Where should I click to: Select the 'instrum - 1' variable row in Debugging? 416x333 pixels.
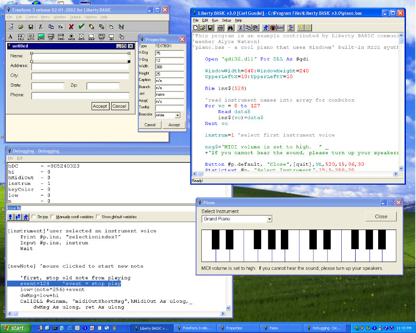click(29, 184)
